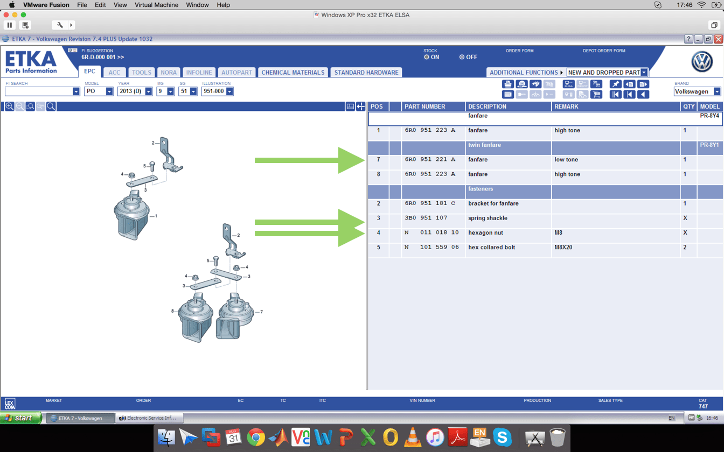Screen dimensions: 724x452
Task: Click the split-arrows icon on the illustration bar
Action: coord(360,107)
